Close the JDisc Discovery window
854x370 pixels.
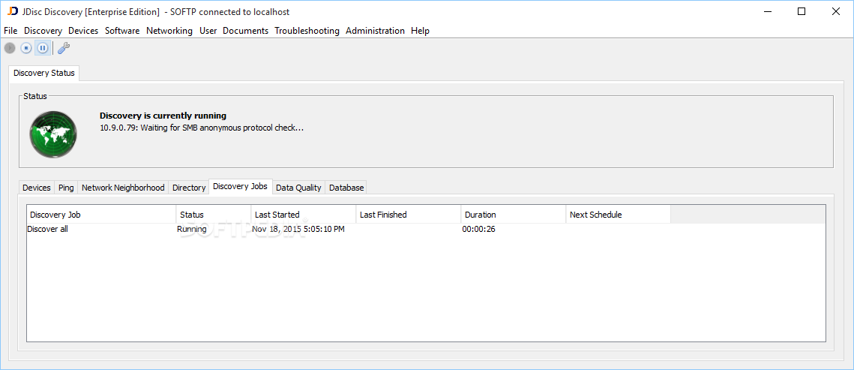click(835, 11)
